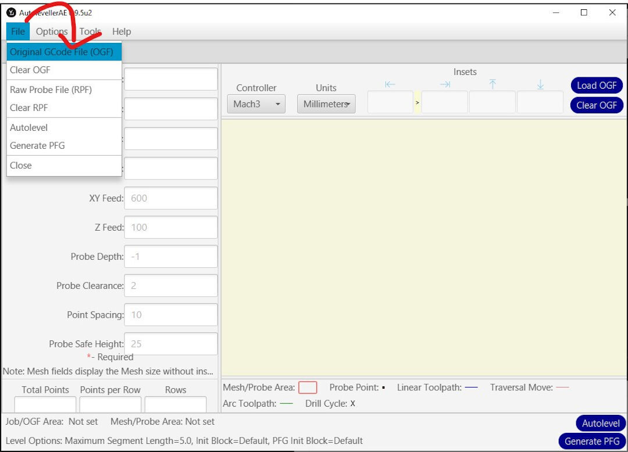Open the Controller dropdown showing Mach3
The height and width of the screenshot is (452, 628).
pos(256,104)
